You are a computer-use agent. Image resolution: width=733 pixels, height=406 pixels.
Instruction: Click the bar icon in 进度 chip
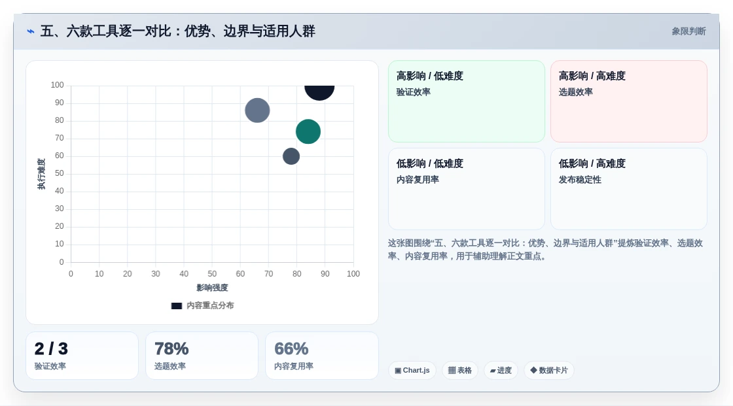tap(493, 371)
